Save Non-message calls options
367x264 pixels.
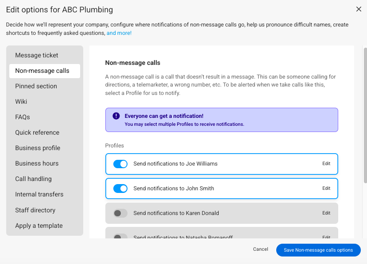(x=318, y=250)
